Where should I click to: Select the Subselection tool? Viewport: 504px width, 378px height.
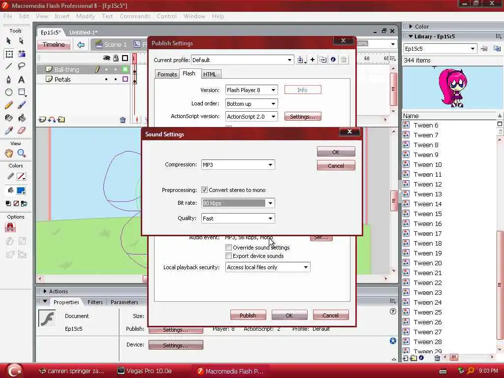pyautogui.click(x=21, y=41)
